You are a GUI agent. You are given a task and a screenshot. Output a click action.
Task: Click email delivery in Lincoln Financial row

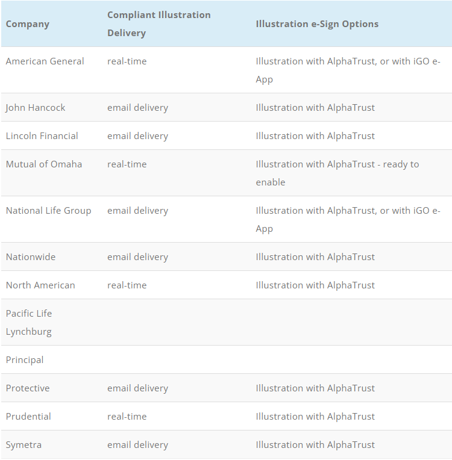(x=138, y=136)
